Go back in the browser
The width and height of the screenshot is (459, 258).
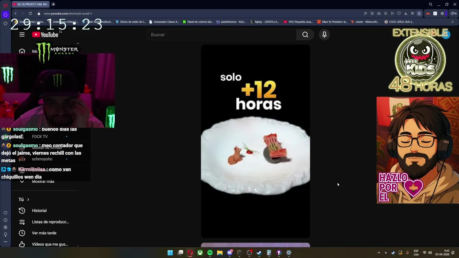tap(15, 14)
